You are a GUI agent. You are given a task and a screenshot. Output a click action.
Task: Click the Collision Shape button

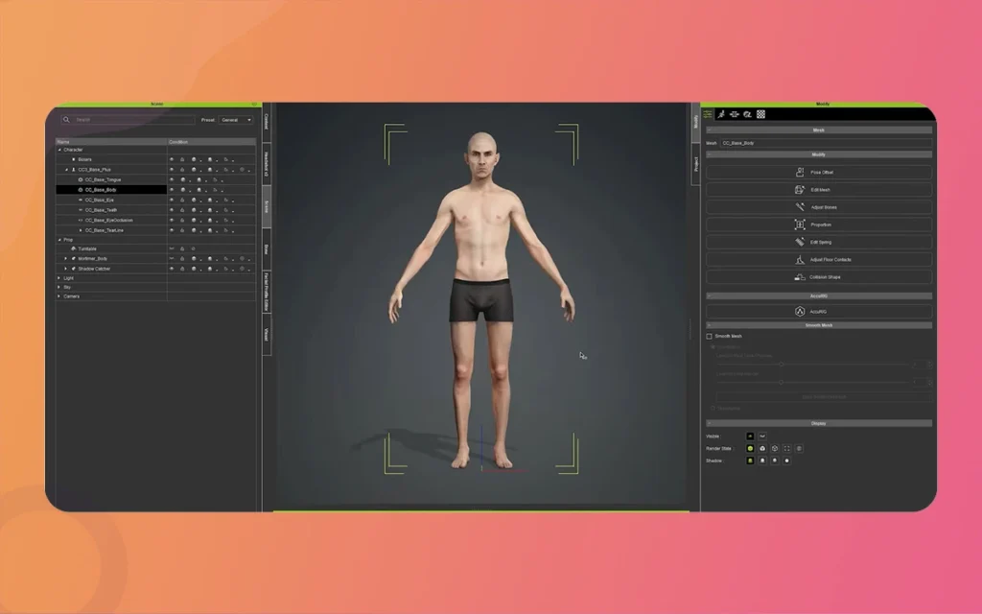(x=819, y=277)
